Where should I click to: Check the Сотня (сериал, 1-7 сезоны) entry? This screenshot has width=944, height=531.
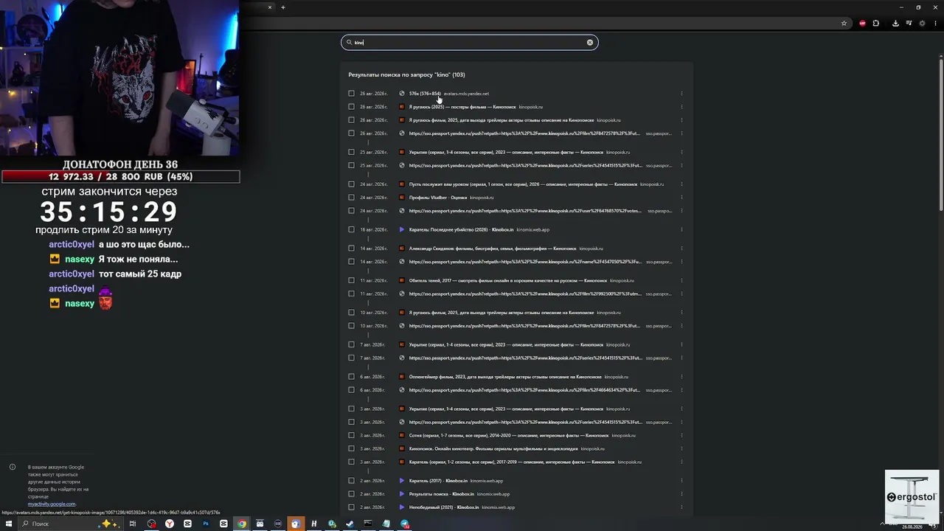point(352,435)
